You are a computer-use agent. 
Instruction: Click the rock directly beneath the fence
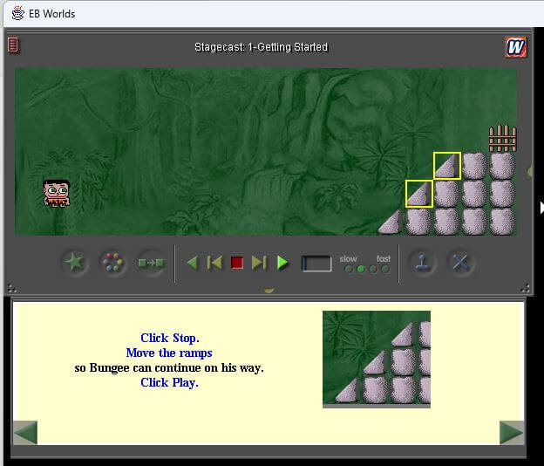pos(503,166)
